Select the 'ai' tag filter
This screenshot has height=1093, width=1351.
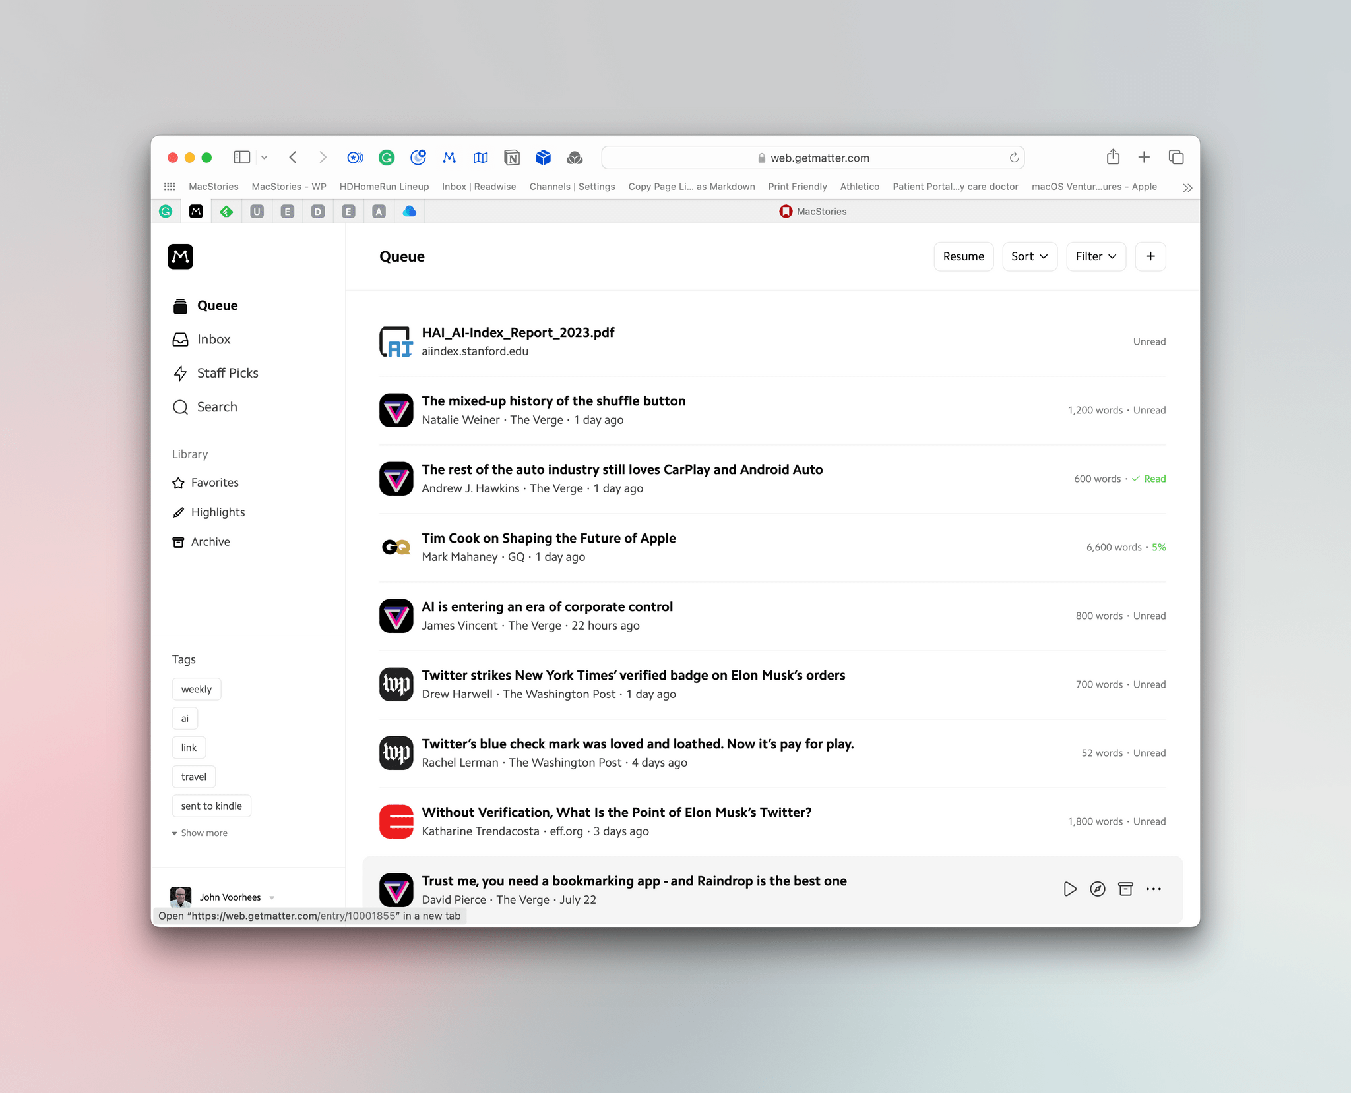coord(185,719)
